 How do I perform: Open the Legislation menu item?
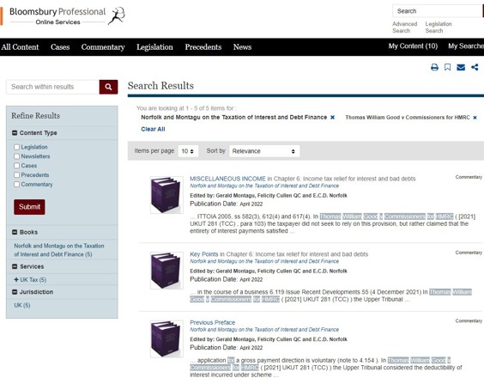click(x=154, y=47)
